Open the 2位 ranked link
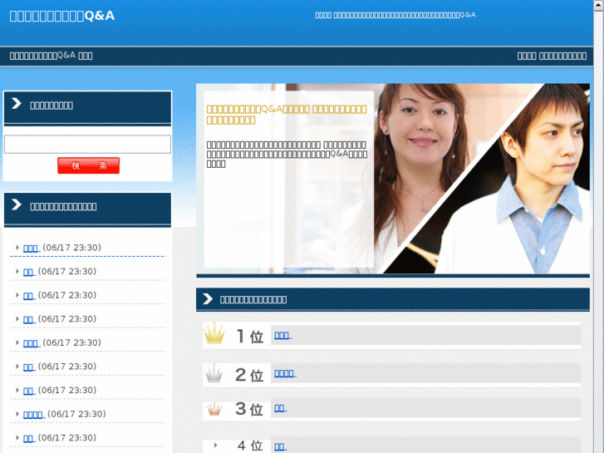 pyautogui.click(x=285, y=373)
